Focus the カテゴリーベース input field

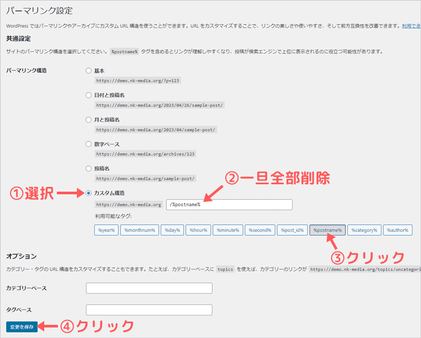[149, 288]
